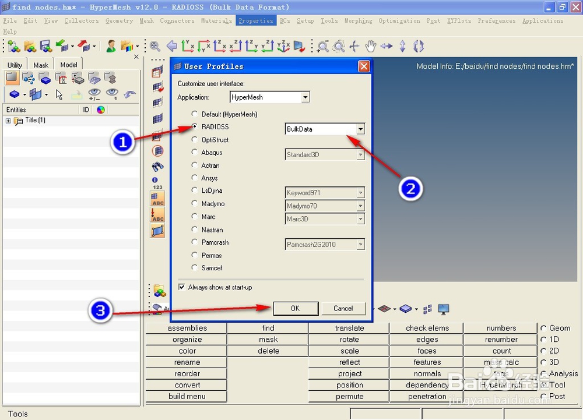The image size is (583, 420).
Task: Click the Open Model folder icon
Action: (x=30, y=47)
